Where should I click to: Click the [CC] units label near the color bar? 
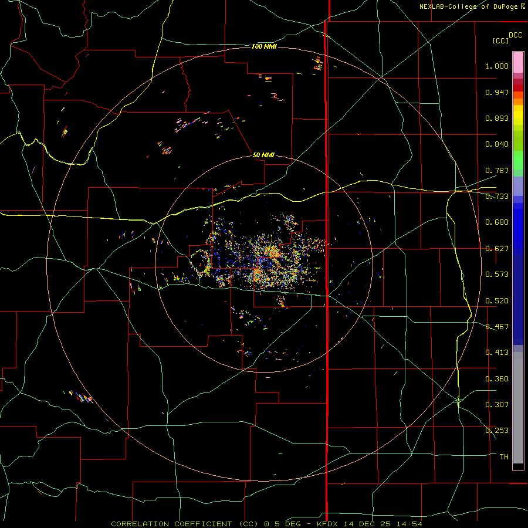click(x=500, y=40)
